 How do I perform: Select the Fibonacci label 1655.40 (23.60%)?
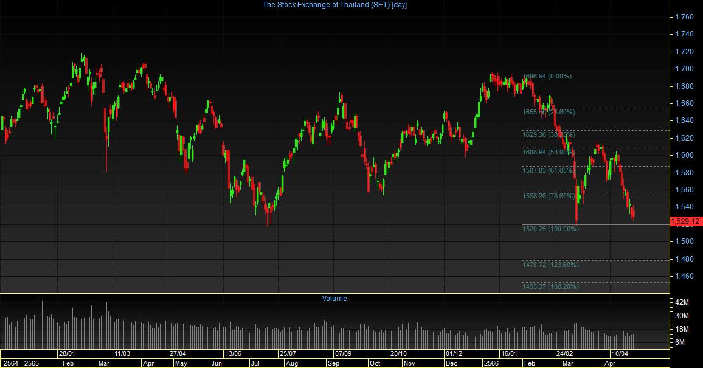549,112
